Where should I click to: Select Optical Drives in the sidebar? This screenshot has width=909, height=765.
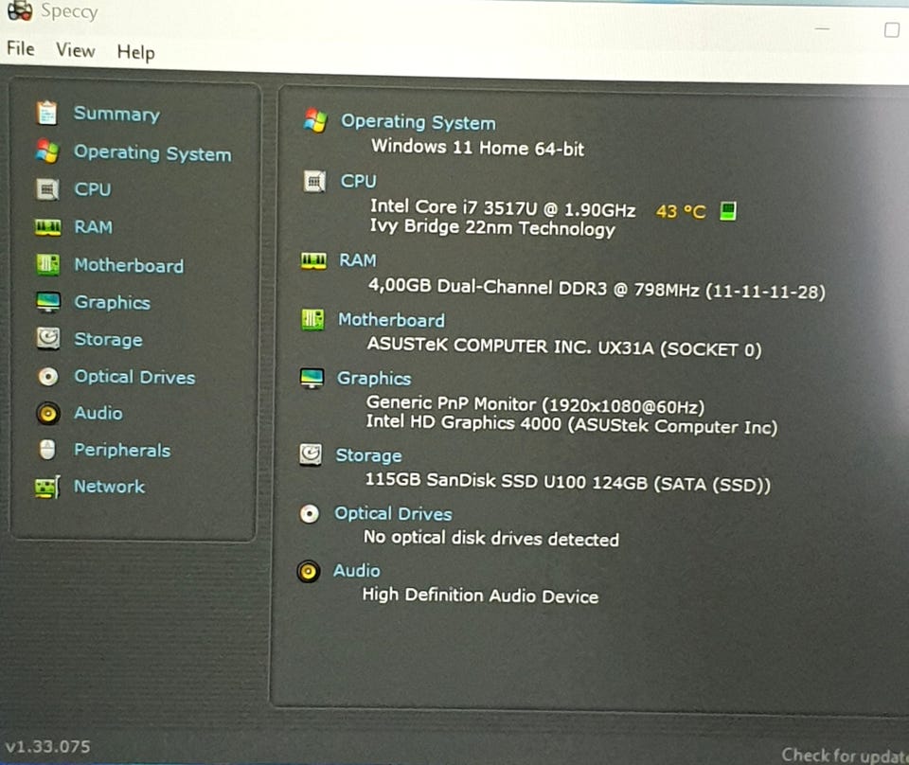coord(134,377)
